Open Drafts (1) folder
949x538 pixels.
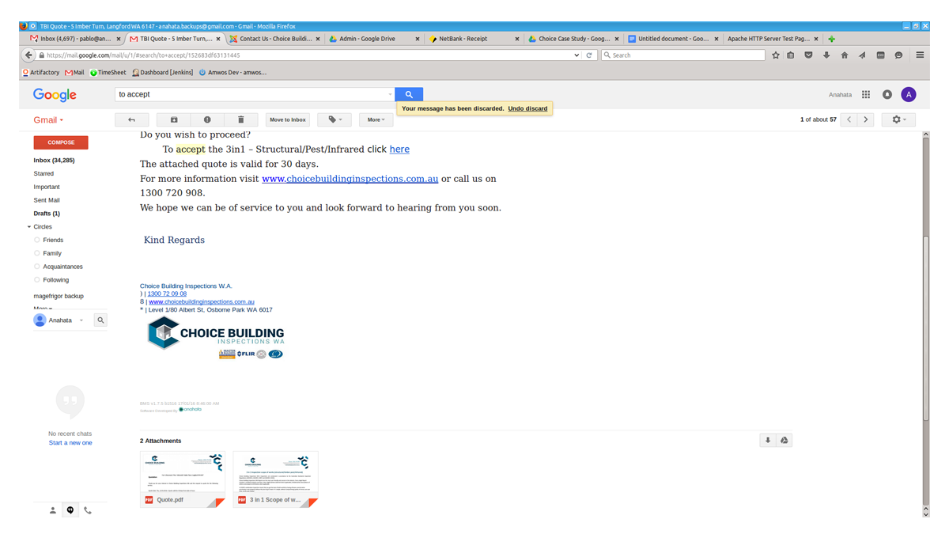coord(47,214)
